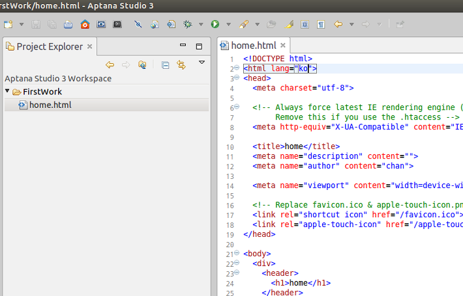The height and width of the screenshot is (296, 463).
Task: Open Project Explorer View Menu triangle
Action: coord(202,62)
